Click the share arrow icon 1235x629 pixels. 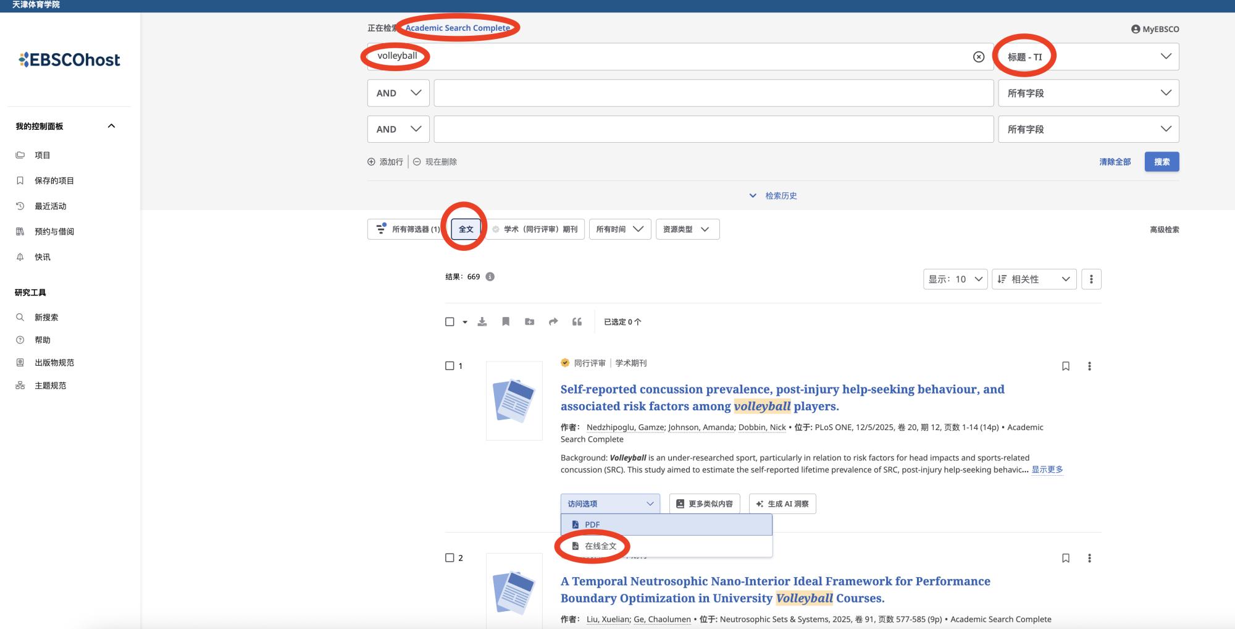pyautogui.click(x=553, y=322)
